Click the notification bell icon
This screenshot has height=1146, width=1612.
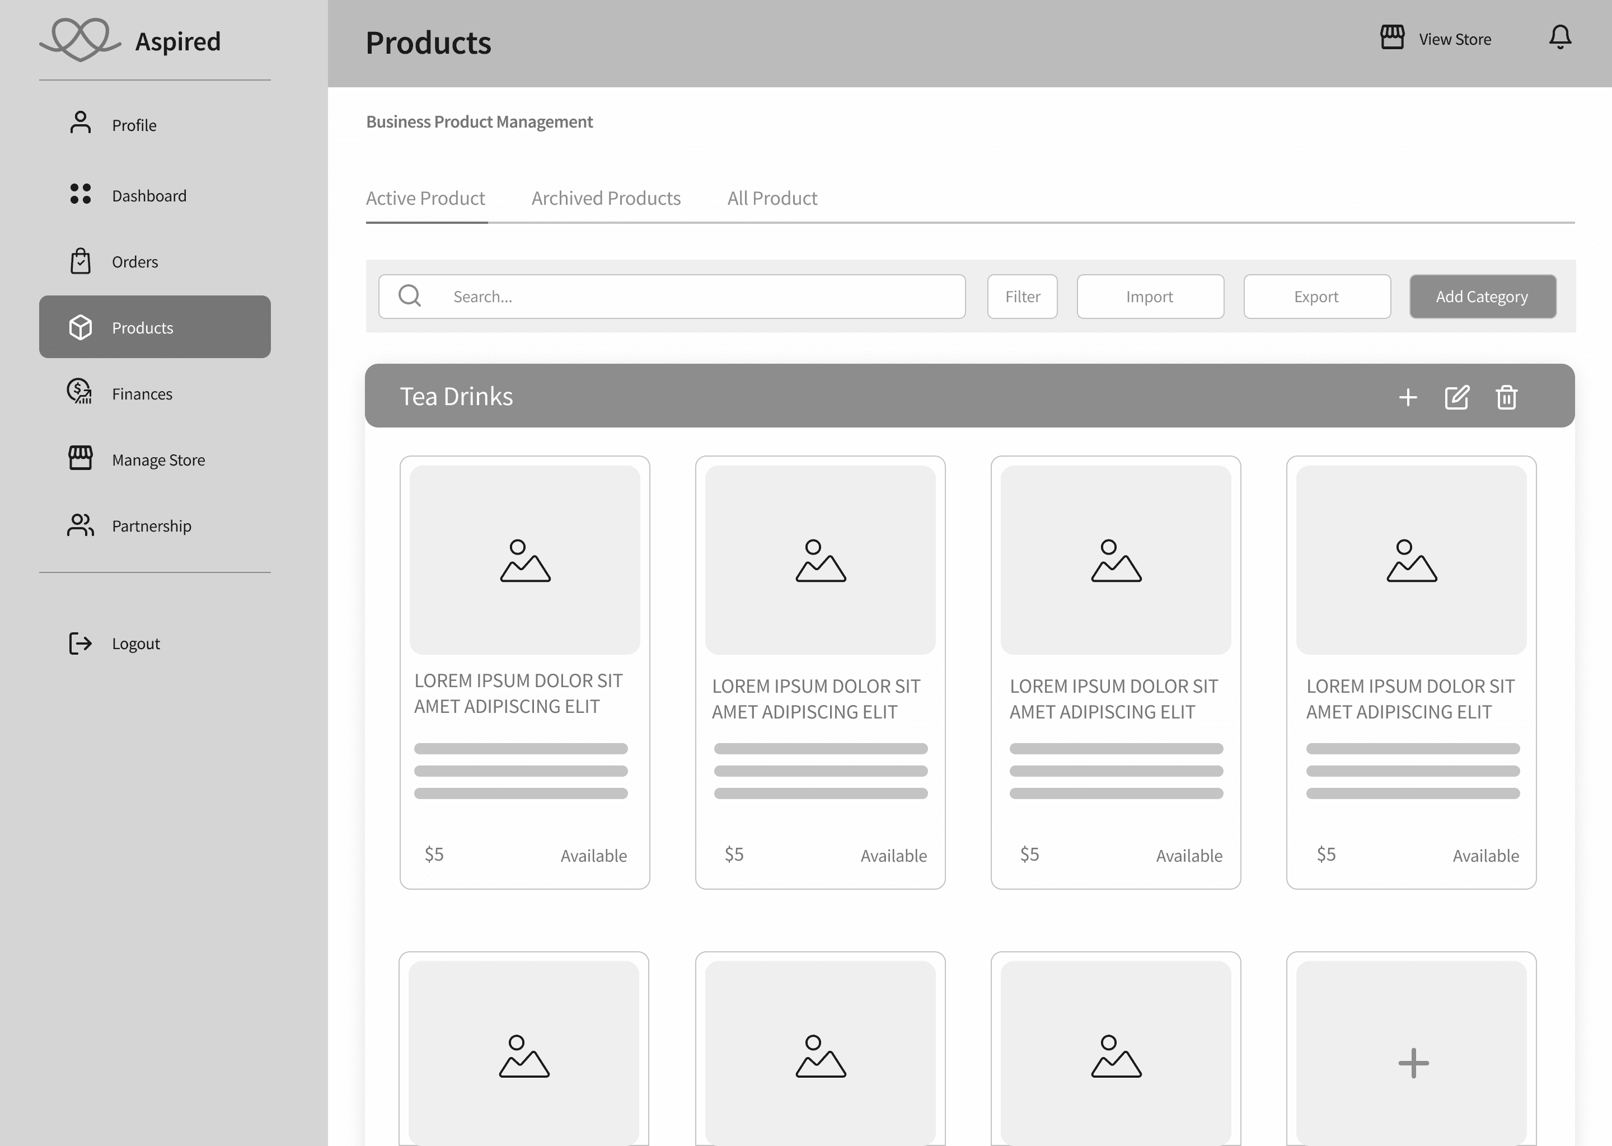click(x=1560, y=37)
